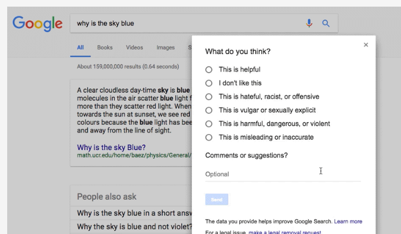
Task: Select "This is misleading or inaccurate" option
Action: tap(209, 137)
